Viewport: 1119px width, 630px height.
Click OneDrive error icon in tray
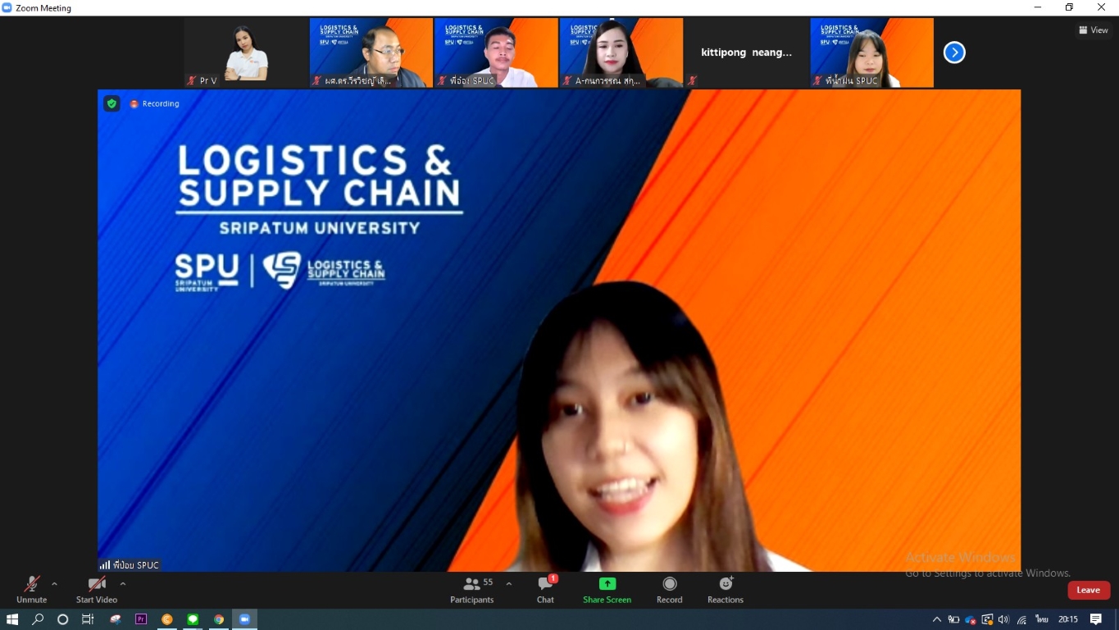[x=971, y=619]
